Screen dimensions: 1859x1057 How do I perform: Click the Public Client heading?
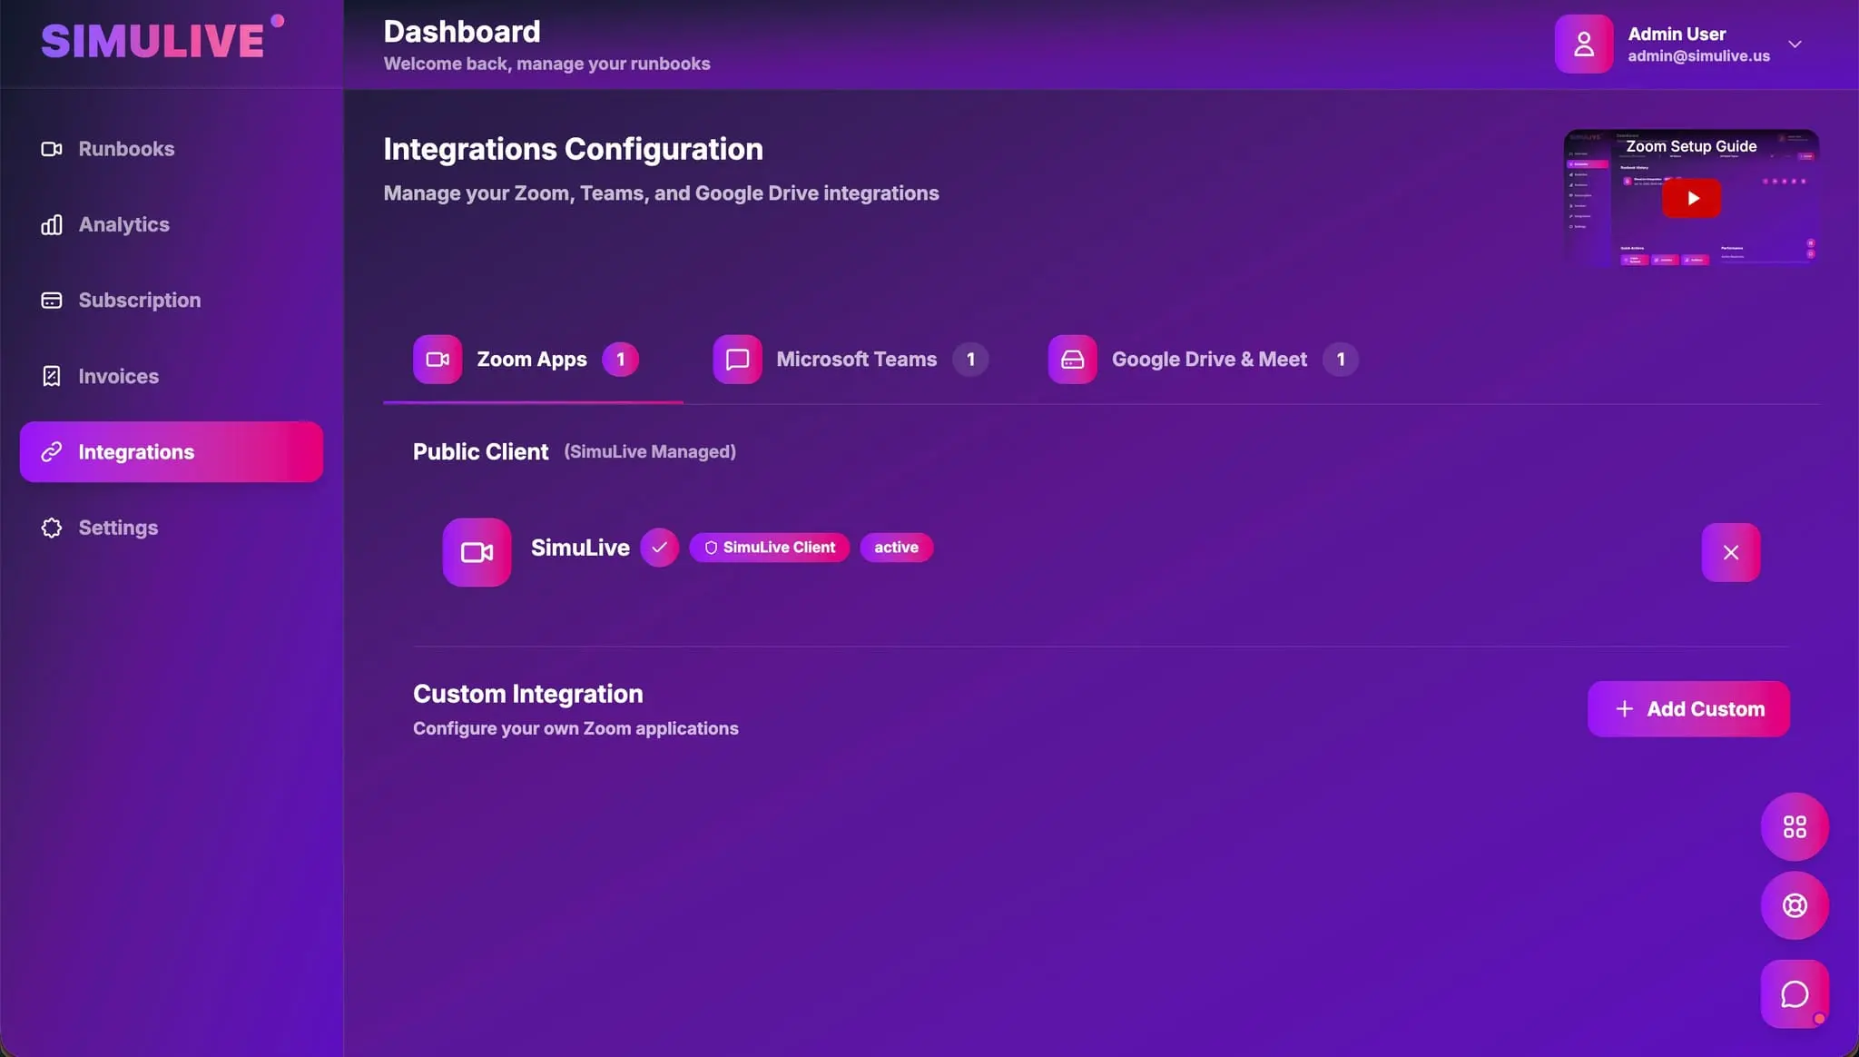[480, 451]
